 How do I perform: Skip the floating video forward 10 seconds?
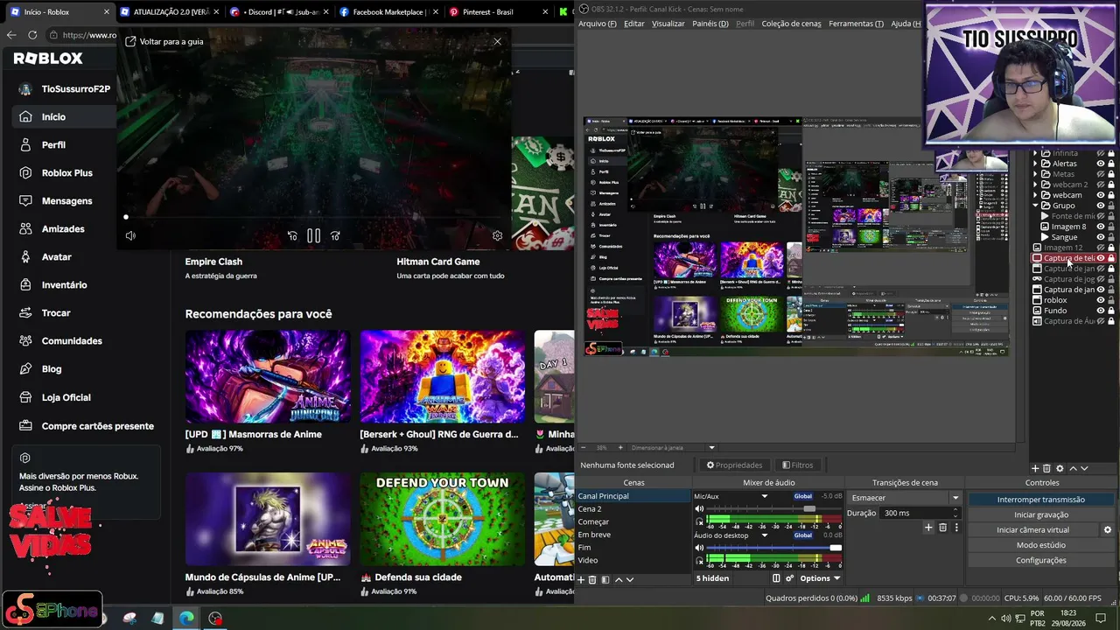click(x=335, y=236)
